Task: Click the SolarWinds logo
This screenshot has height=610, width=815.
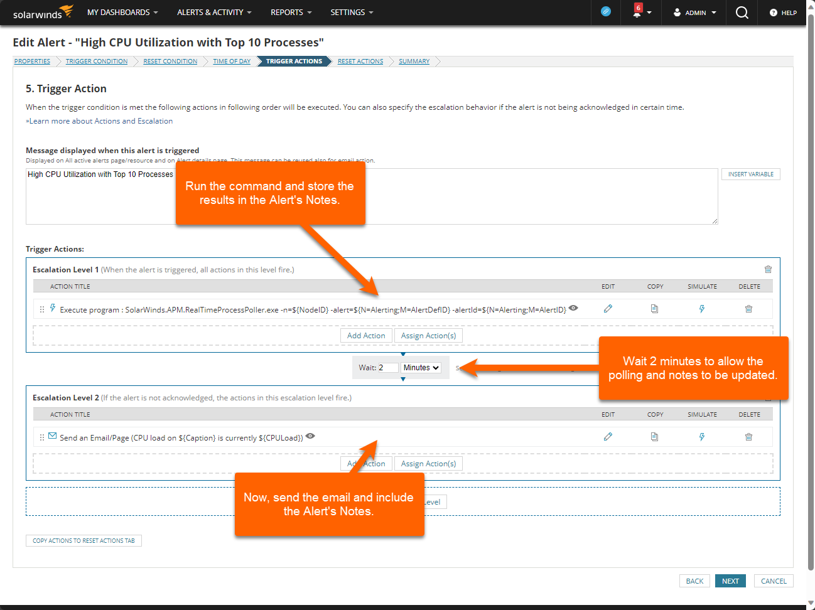Action: tap(43, 12)
